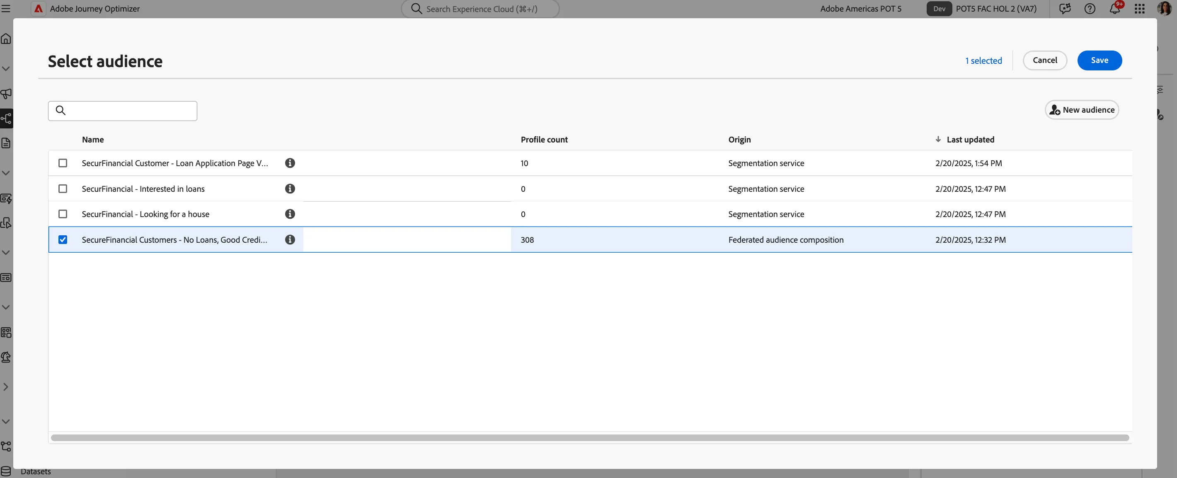Click the horizontal scrollbar below the table

(589, 437)
